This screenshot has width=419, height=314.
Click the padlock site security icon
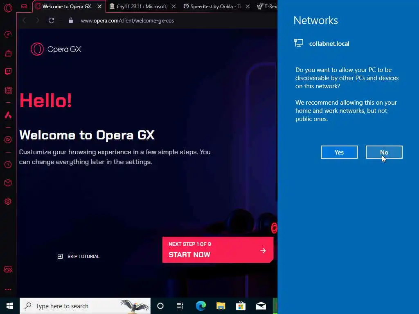70,20
